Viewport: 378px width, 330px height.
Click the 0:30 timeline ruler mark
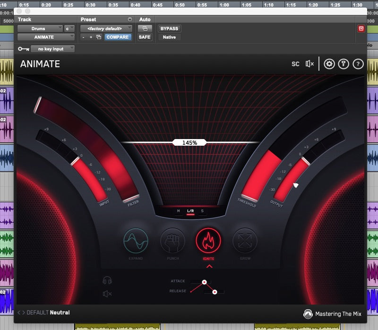coord(90,5)
